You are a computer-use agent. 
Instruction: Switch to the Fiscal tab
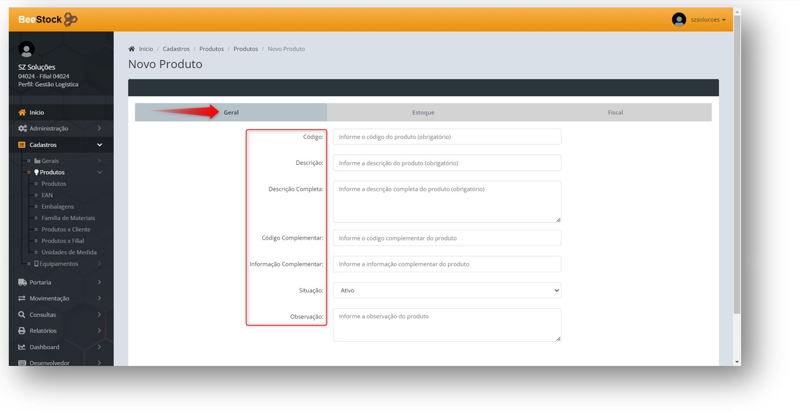(x=615, y=113)
